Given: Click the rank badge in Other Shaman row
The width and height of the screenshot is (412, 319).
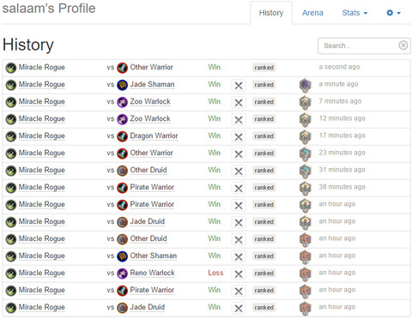Looking at the screenshot, I should coord(305,256).
